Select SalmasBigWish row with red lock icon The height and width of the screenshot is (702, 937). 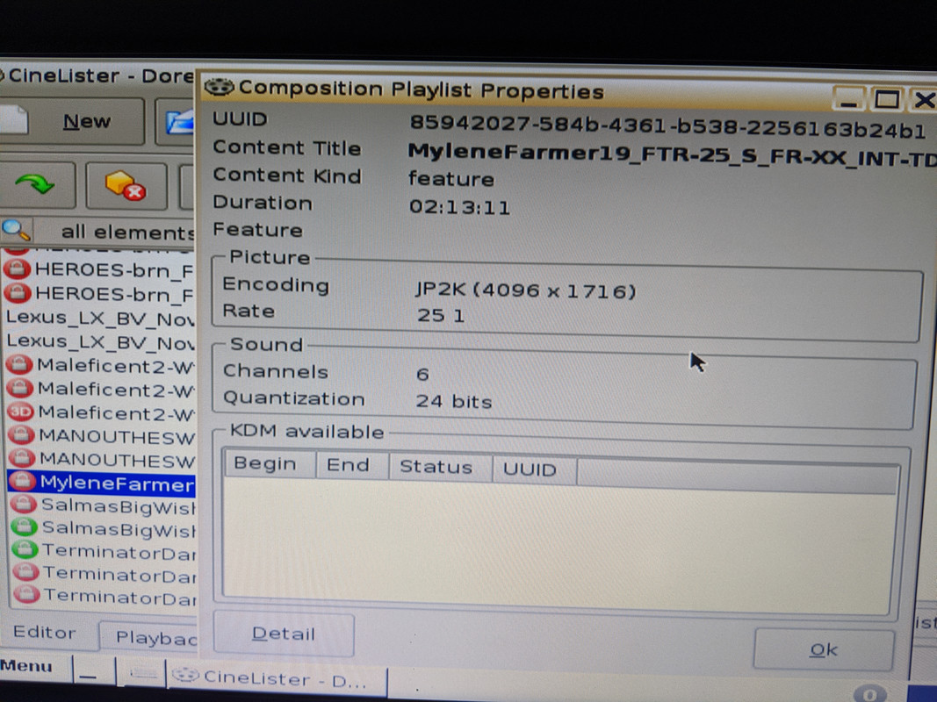coord(103,505)
